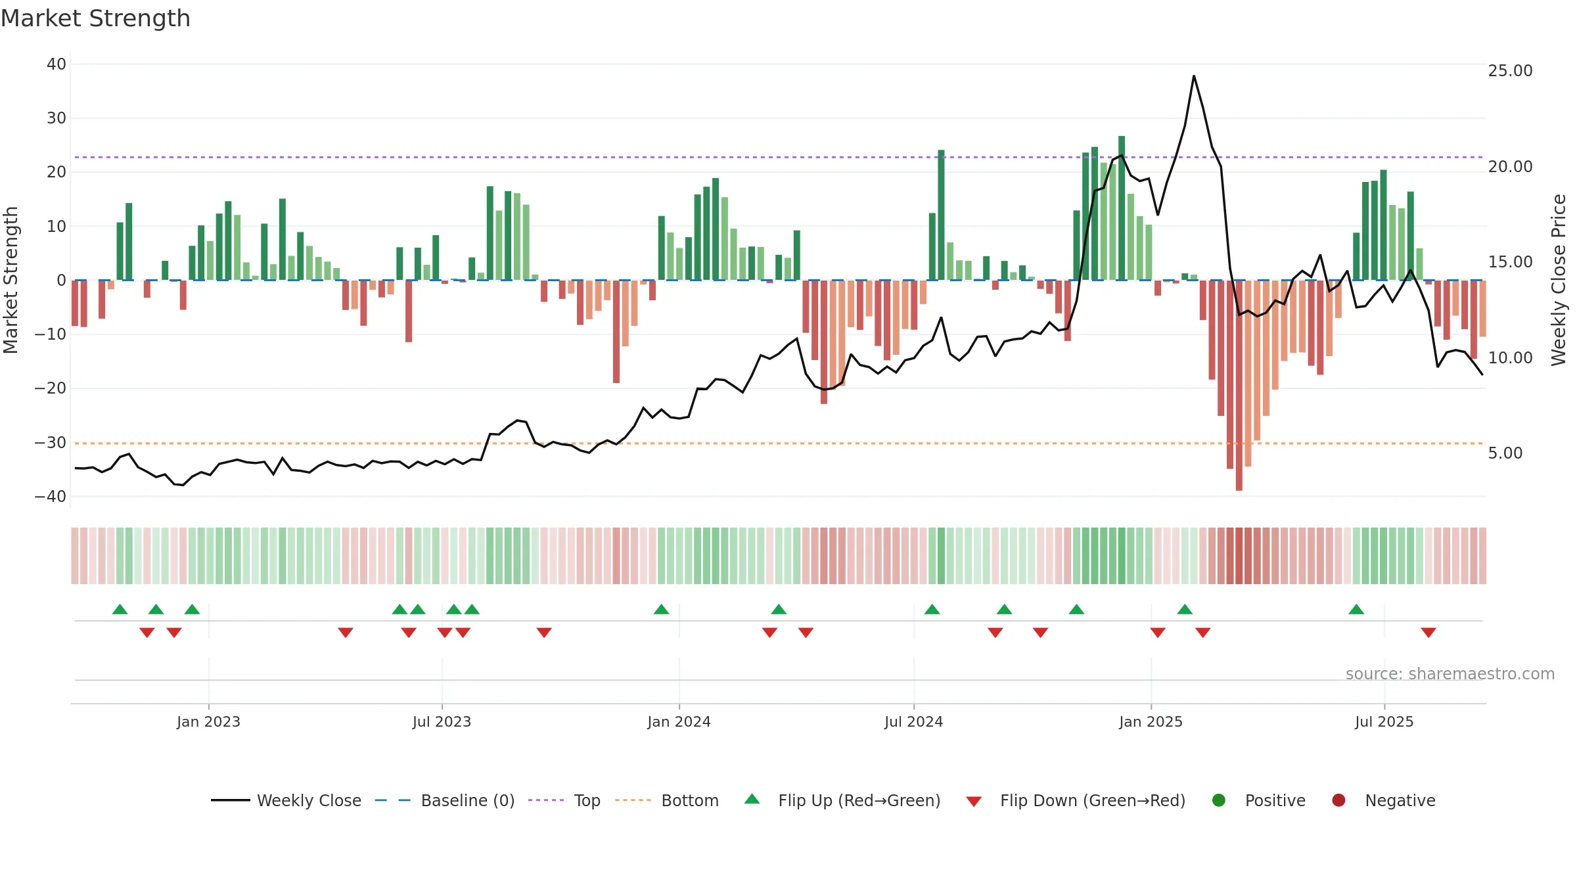Click the green Positive circle legend icon
The height and width of the screenshot is (887, 1577).
pyautogui.click(x=1219, y=800)
